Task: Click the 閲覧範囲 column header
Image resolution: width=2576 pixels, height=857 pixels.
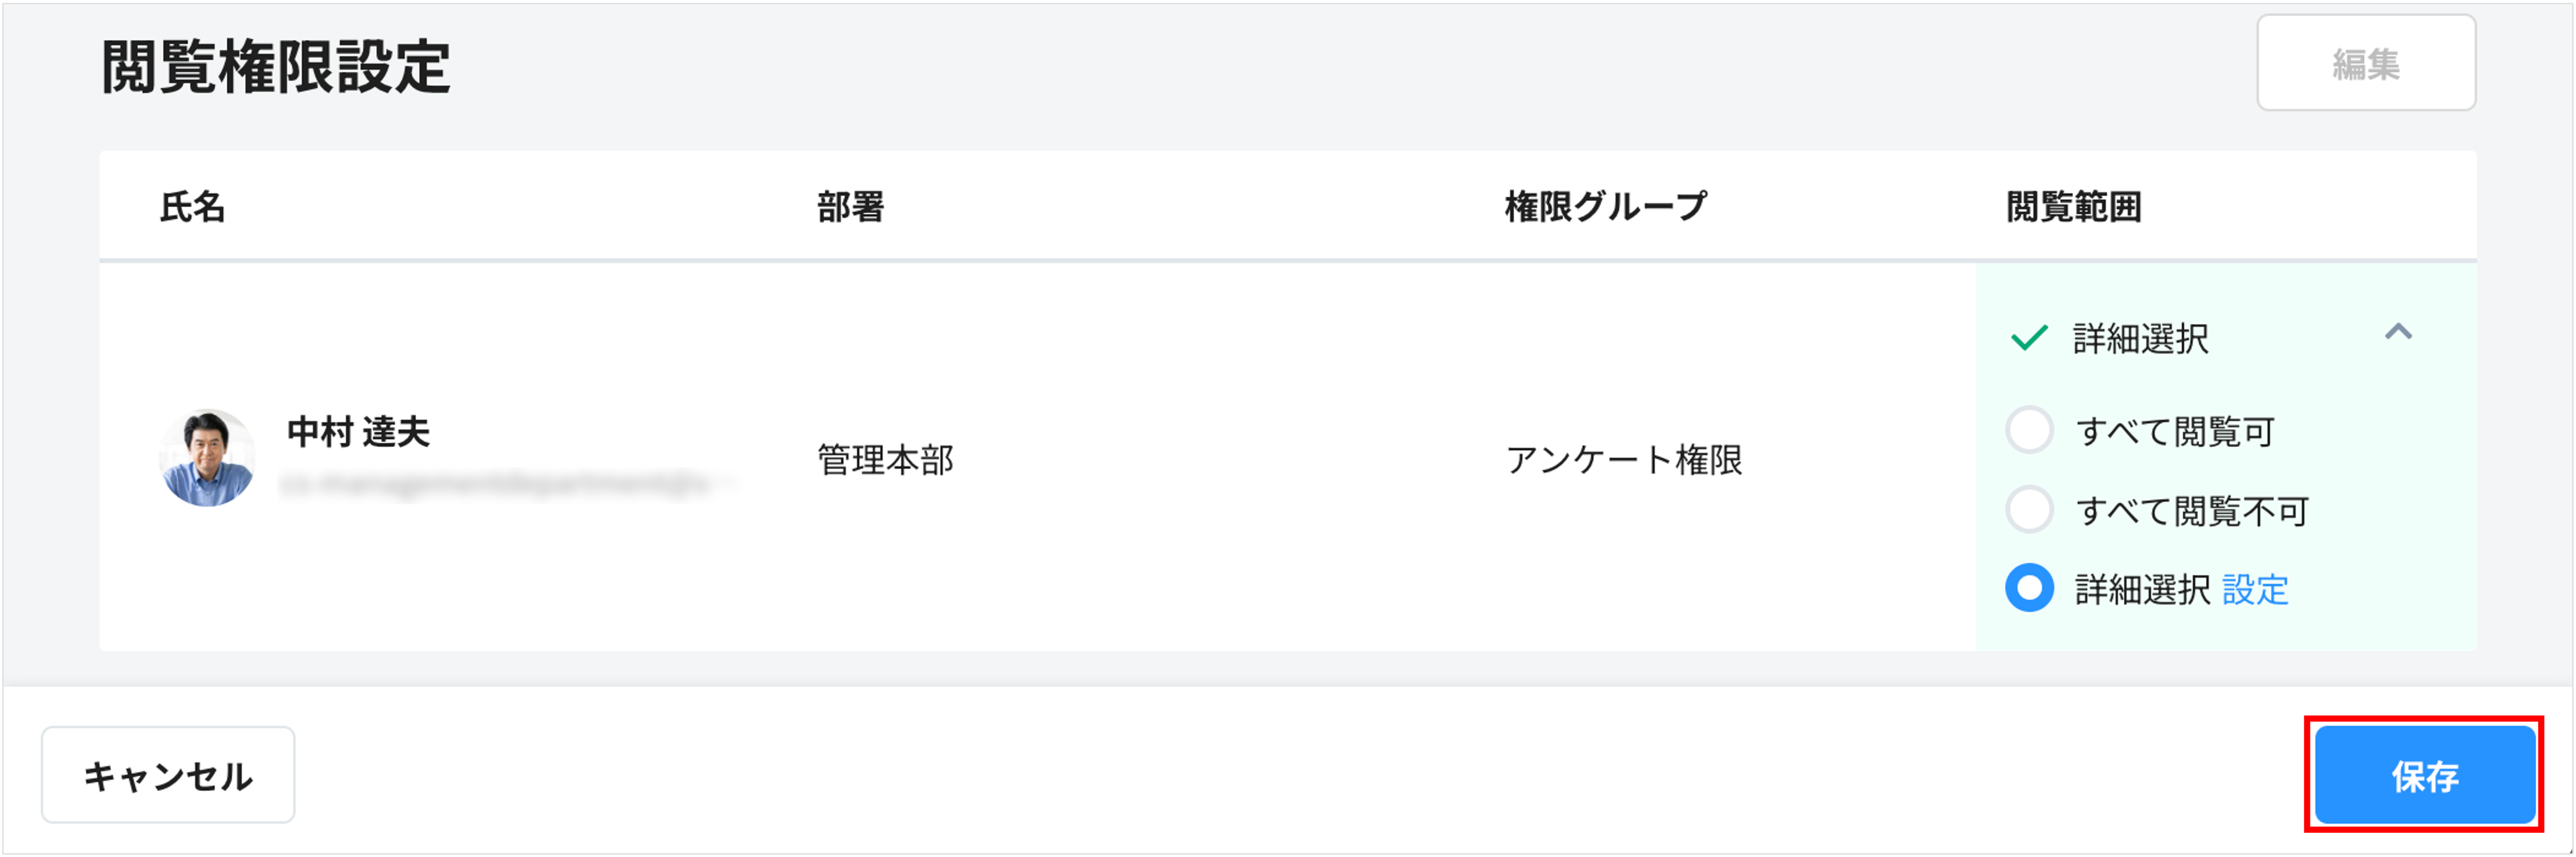Action: pyautogui.click(x=2073, y=207)
